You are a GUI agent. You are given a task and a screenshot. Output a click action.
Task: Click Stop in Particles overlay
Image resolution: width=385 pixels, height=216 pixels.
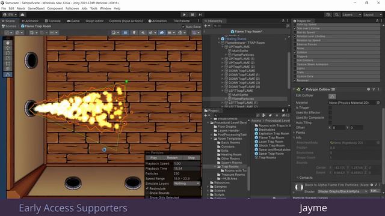pos(191,158)
